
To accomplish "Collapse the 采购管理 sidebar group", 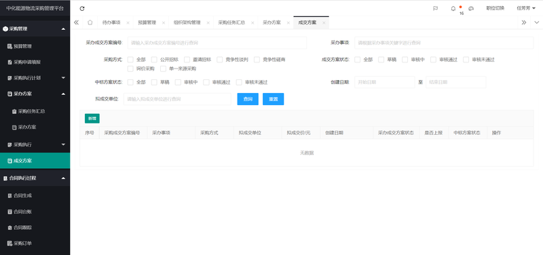I will 63,29.
